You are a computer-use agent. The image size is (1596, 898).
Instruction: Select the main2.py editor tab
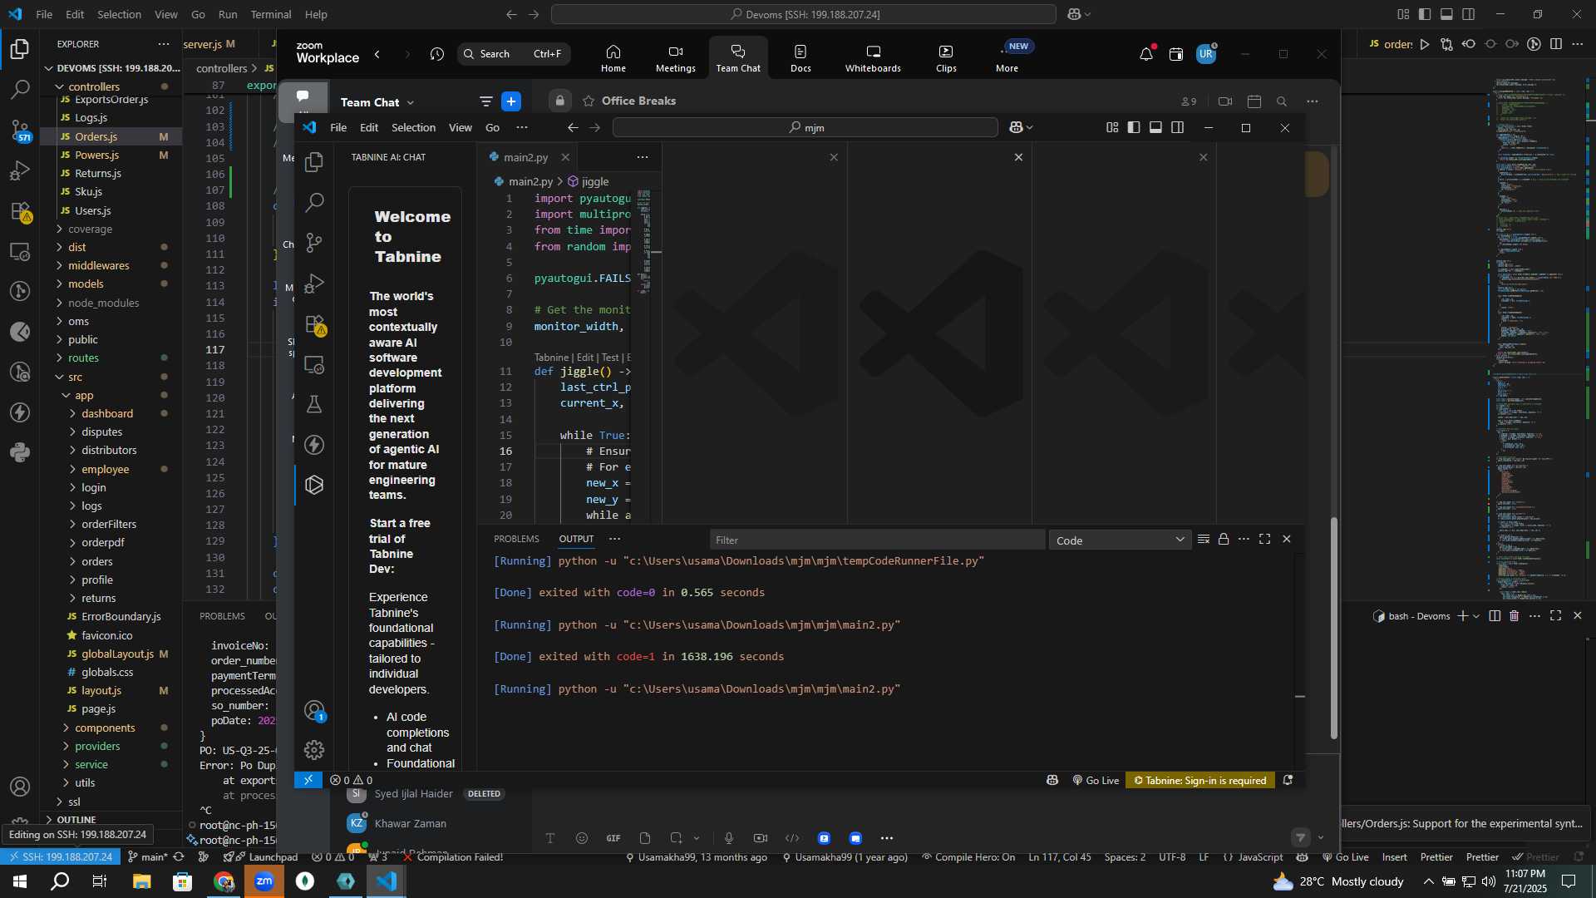pyautogui.click(x=525, y=157)
